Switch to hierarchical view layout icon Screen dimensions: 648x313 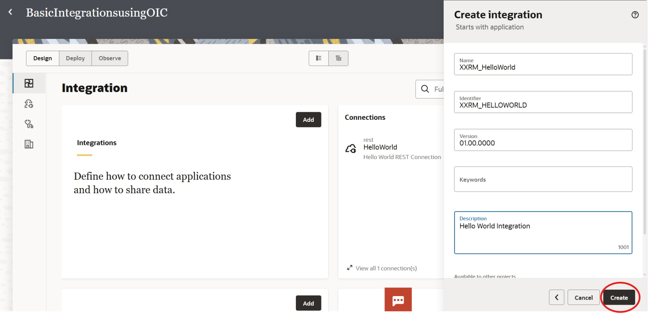(x=338, y=58)
